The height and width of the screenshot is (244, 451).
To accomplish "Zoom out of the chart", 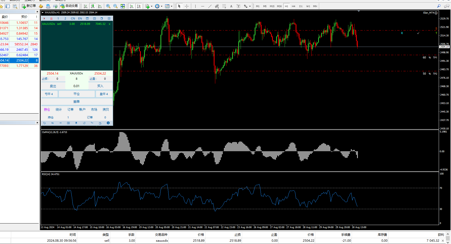I will tap(115, 6).
